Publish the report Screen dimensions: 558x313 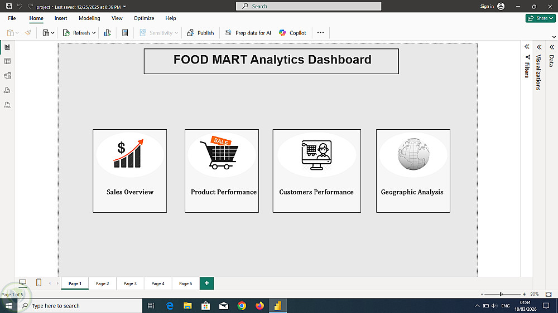(x=200, y=33)
